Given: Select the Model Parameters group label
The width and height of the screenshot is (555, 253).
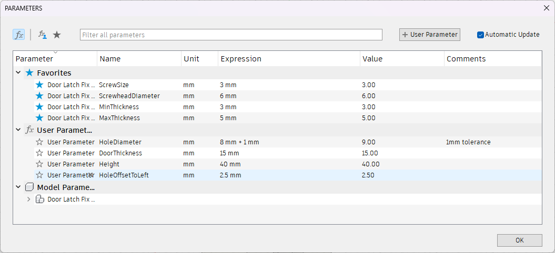Looking at the screenshot, I should 65,187.
